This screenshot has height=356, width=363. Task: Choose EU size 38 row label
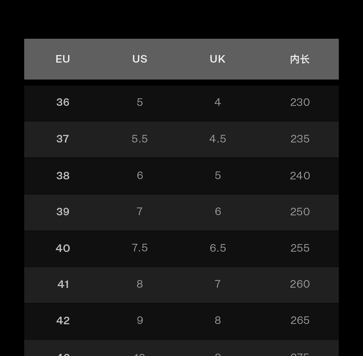(x=63, y=176)
